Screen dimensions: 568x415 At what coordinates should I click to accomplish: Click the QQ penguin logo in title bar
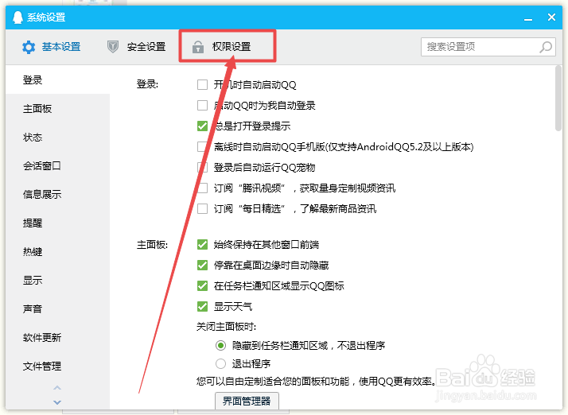click(x=18, y=17)
